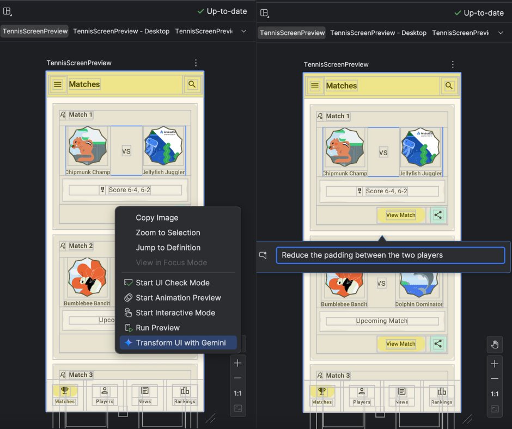
Task: Open the kebab menu on the right preview
Action: 452,64
